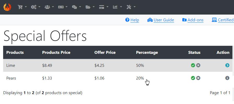The width and height of the screenshot is (234, 104).
Task: Open the folder catalog menu
Action: coord(90,7)
